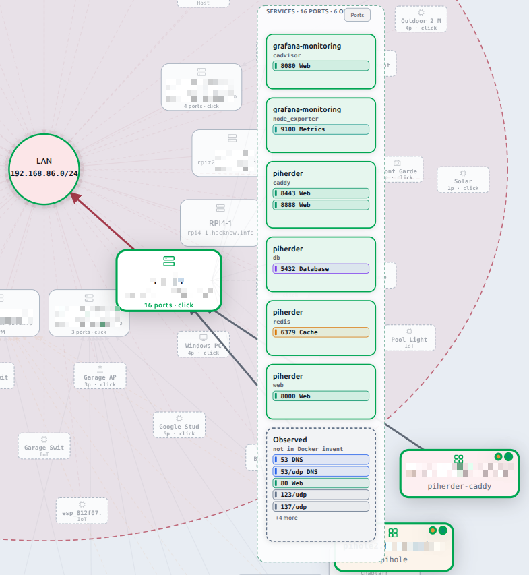Viewport: 529px width, 575px height.
Task: Click the 53 DNS observed port
Action: pos(321,460)
